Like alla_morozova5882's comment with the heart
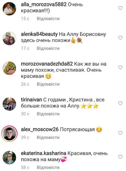The width and height of the screenshot is (126, 171). tap(120, 8)
